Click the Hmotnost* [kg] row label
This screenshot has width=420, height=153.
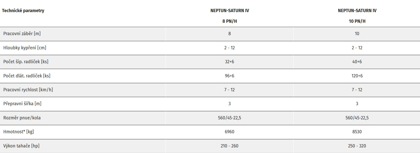19,132
